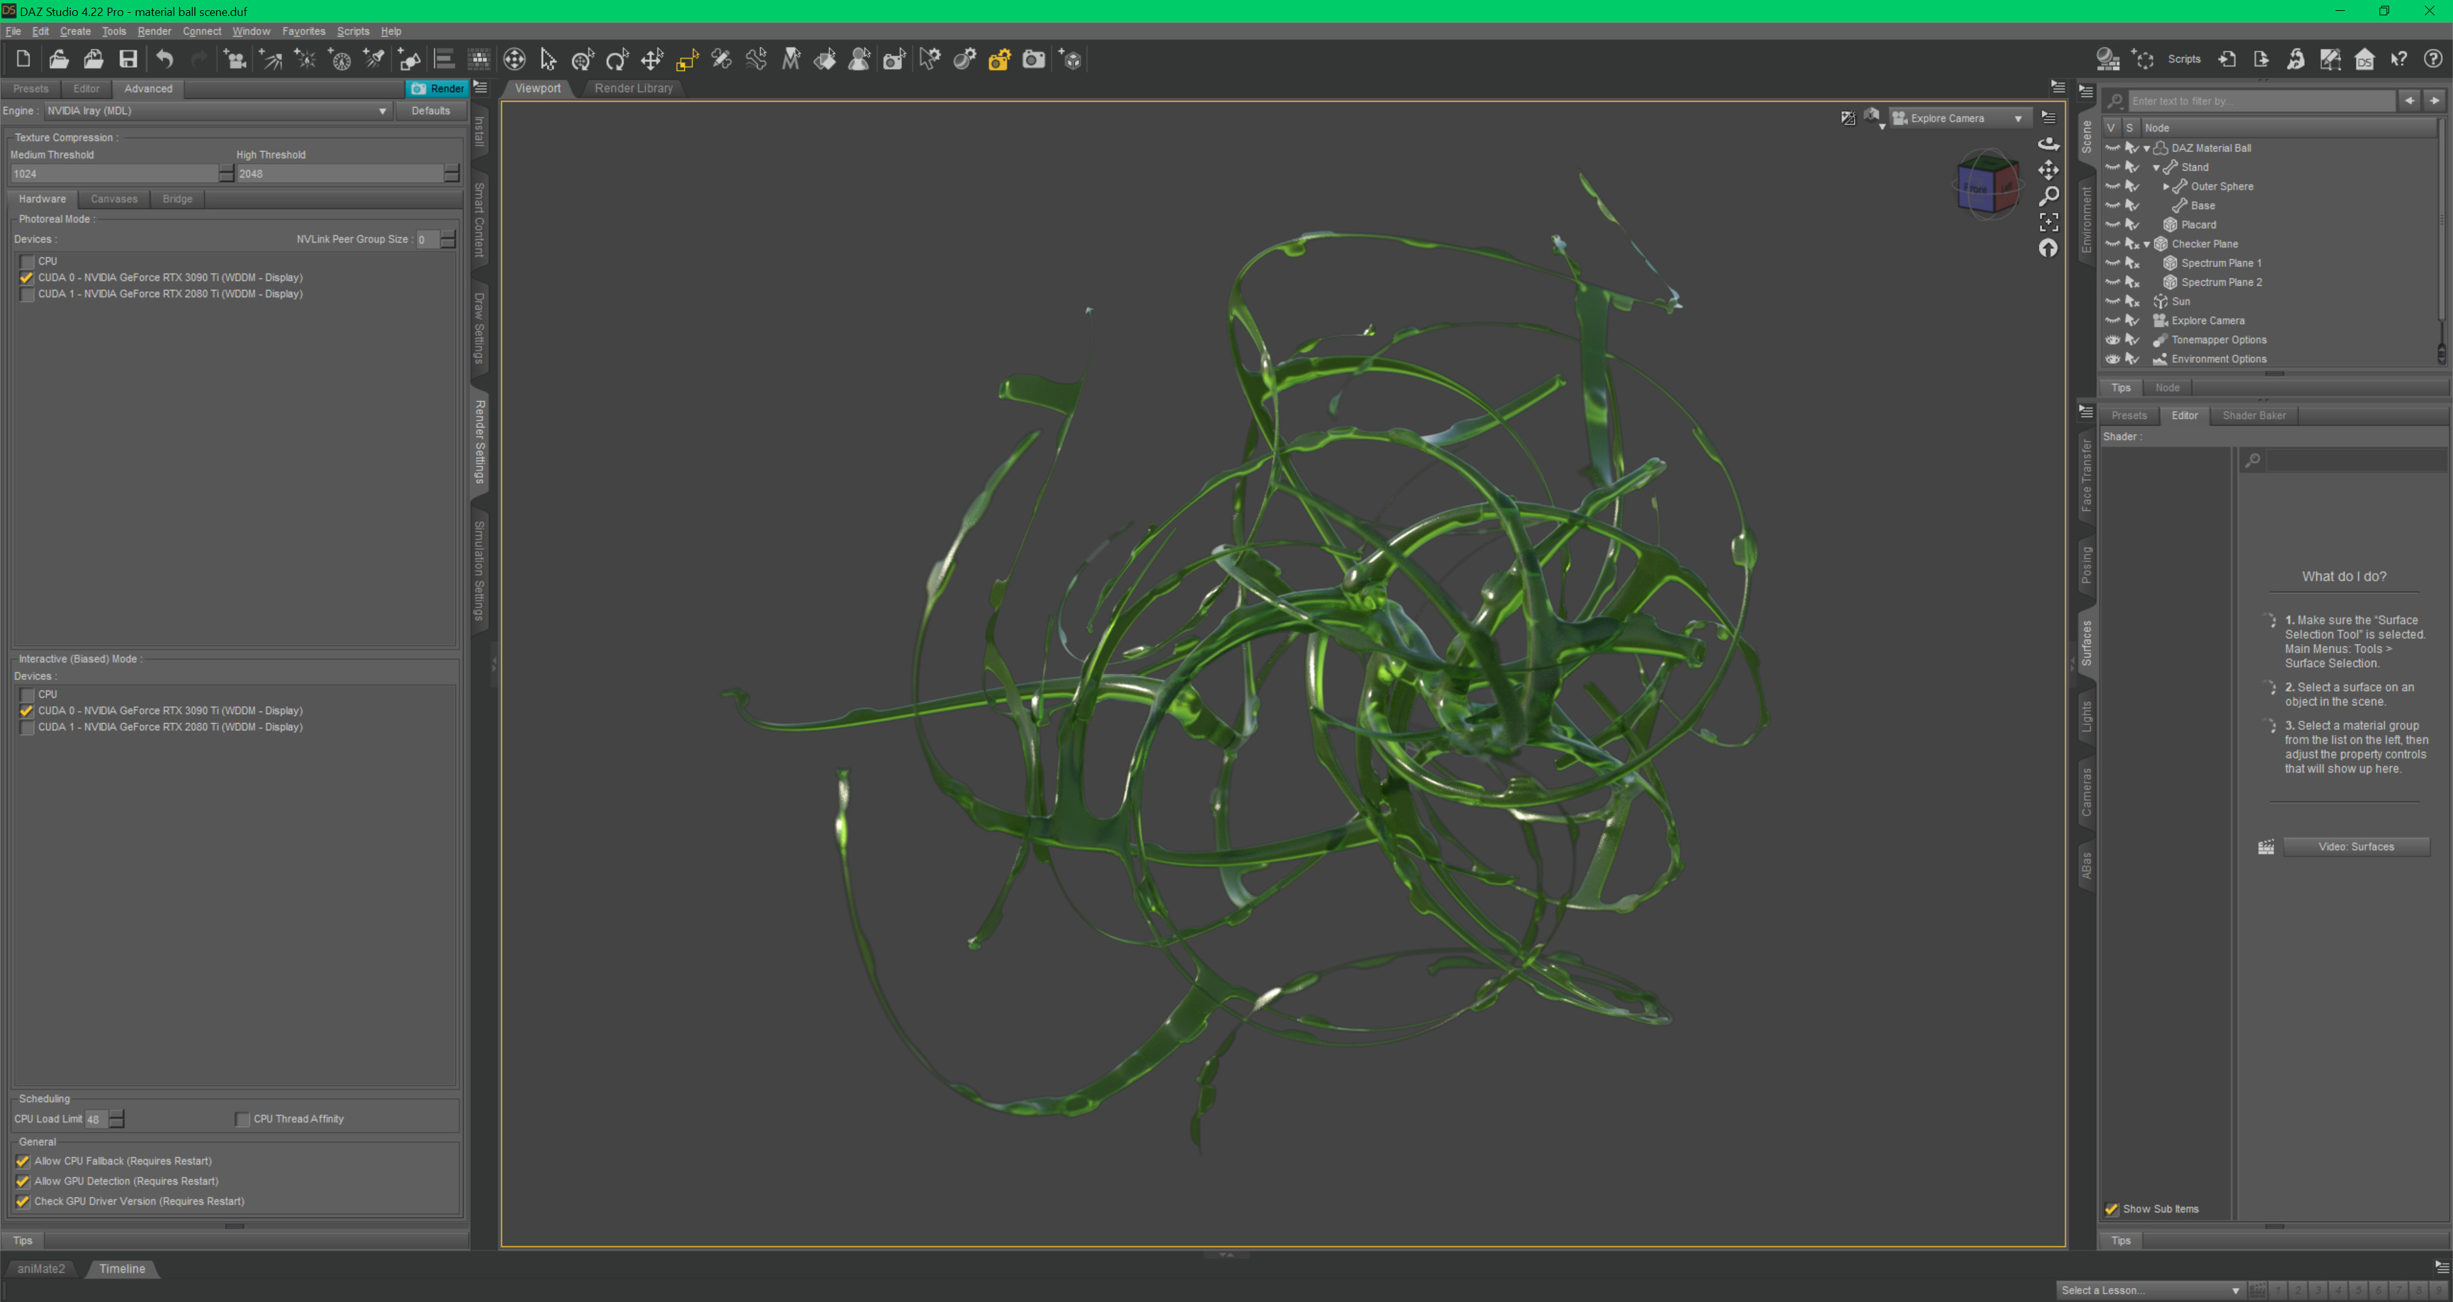
Task: Click the Import file icon
Action: click(2226, 59)
